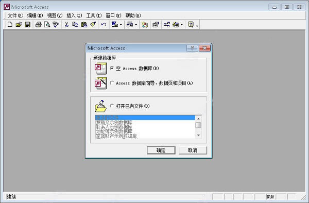The image size is (309, 203).
Task: Select the Access 数据库向导 radio option
Action: [x=112, y=83]
